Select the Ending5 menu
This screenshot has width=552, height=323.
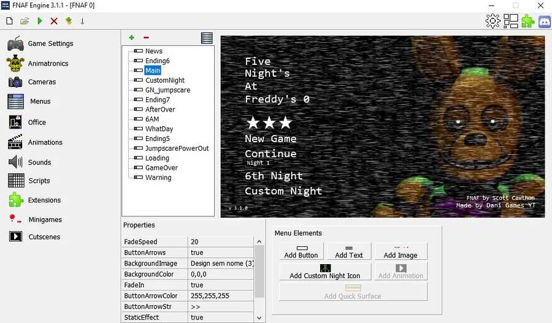click(x=158, y=139)
